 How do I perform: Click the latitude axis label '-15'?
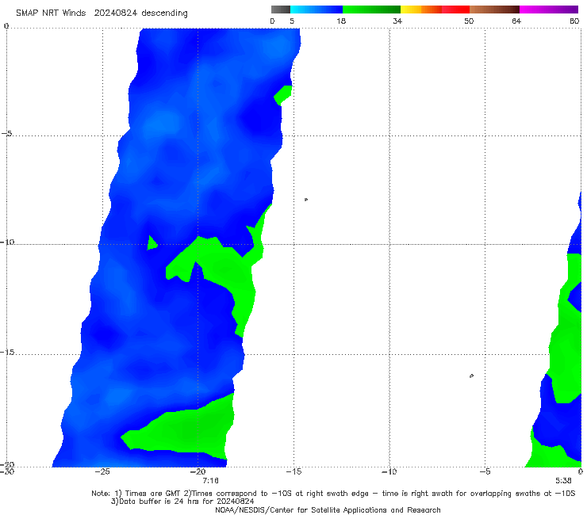coord(7,352)
